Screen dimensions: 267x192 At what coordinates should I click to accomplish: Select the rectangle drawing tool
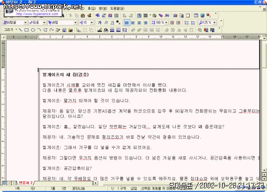click(27, 30)
